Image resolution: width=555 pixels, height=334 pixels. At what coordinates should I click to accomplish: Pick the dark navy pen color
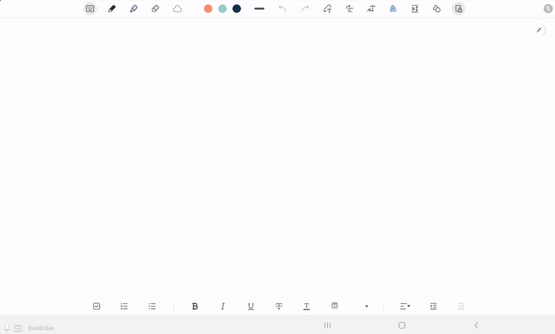coord(237,9)
